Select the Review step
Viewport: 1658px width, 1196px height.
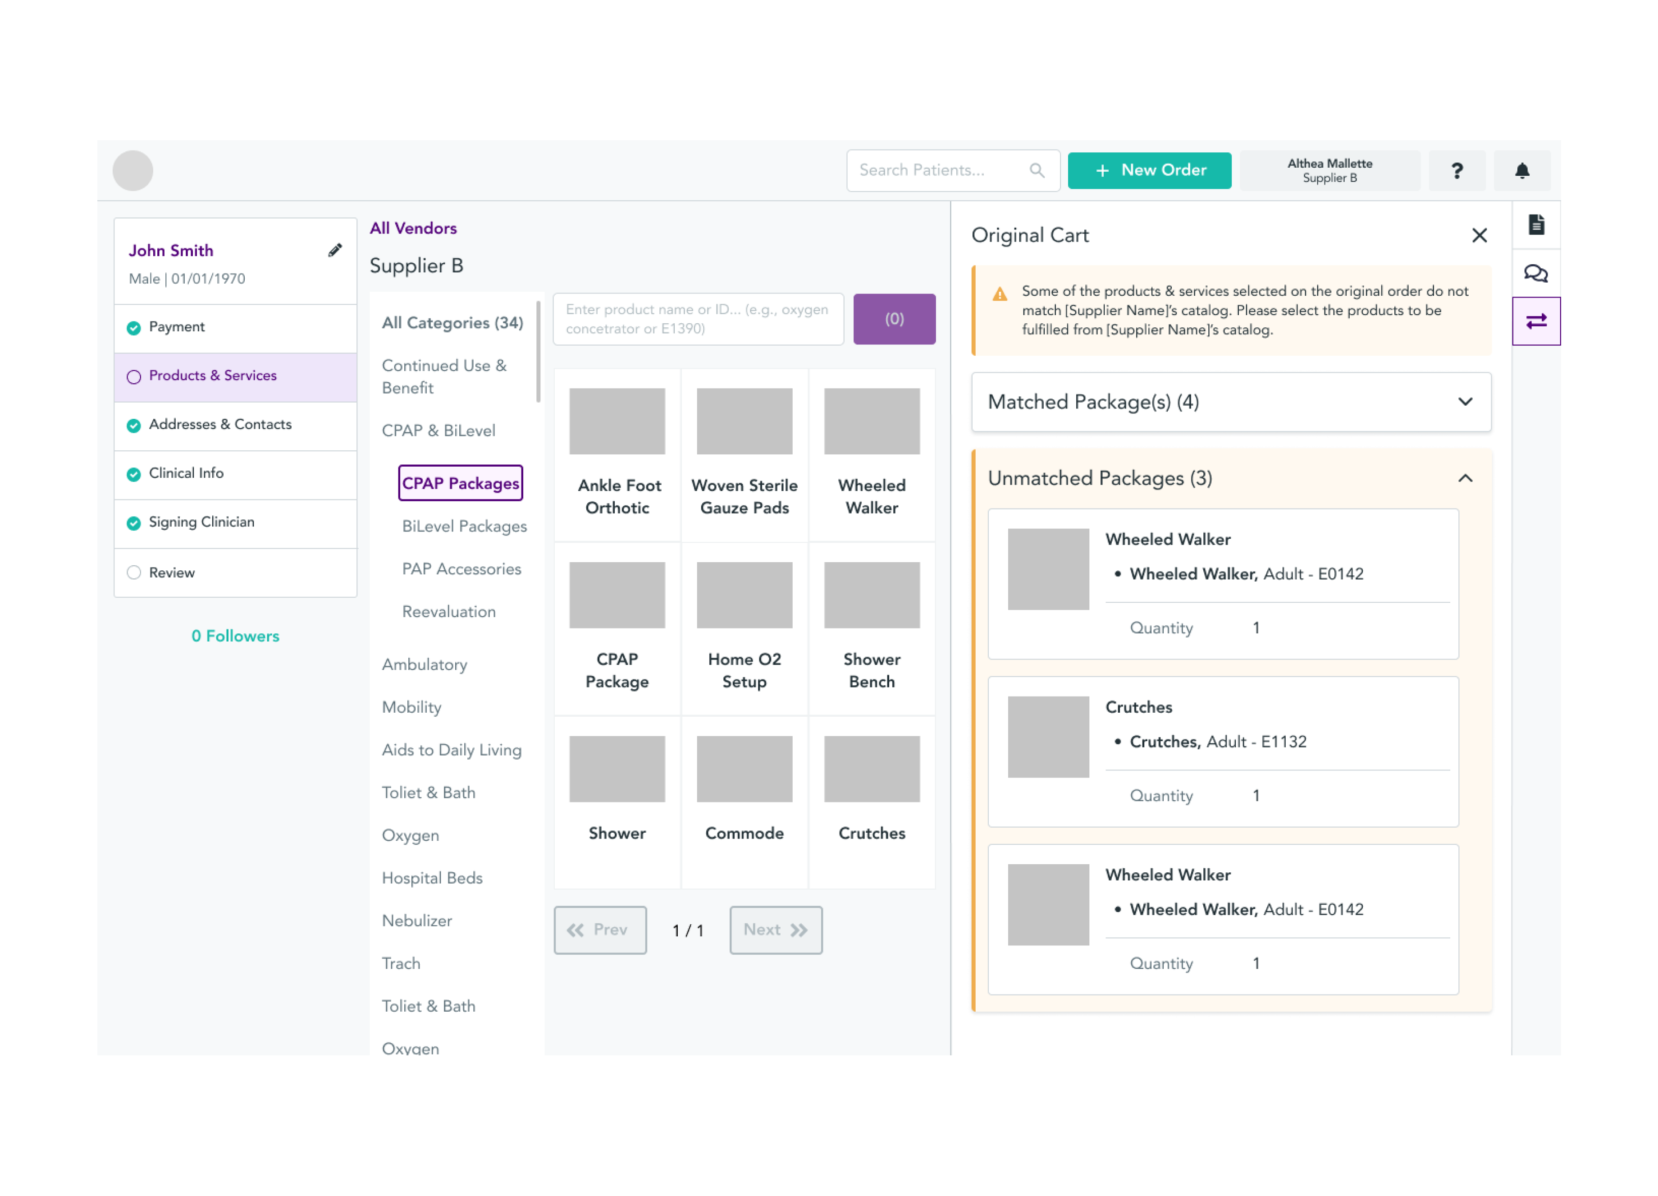pos(235,573)
